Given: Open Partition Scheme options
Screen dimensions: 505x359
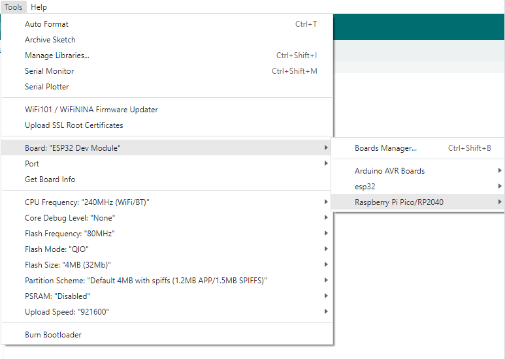Looking at the screenshot, I should coord(146,281).
